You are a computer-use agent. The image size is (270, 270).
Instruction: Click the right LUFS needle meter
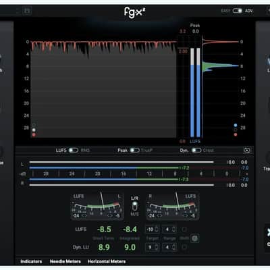click(173, 207)
